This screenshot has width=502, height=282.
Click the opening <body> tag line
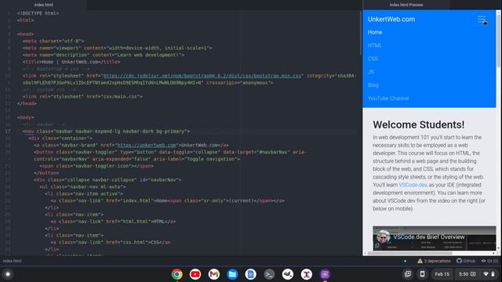pyautogui.click(x=25, y=117)
